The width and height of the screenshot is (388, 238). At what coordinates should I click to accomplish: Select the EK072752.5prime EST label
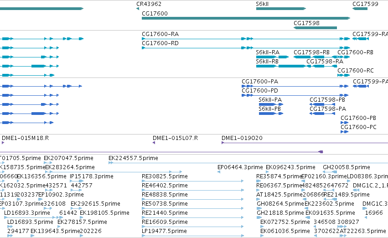point(285,222)
